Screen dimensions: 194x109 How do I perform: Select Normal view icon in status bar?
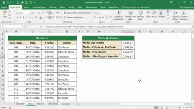pyautogui.click(x=156, y=108)
